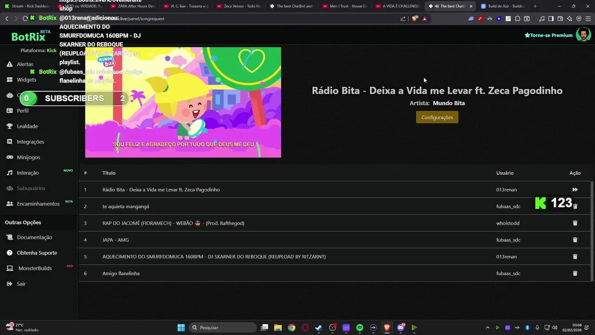Viewport: 595px width, 335px height.
Task: Open the user avatar menu
Action: point(583,34)
